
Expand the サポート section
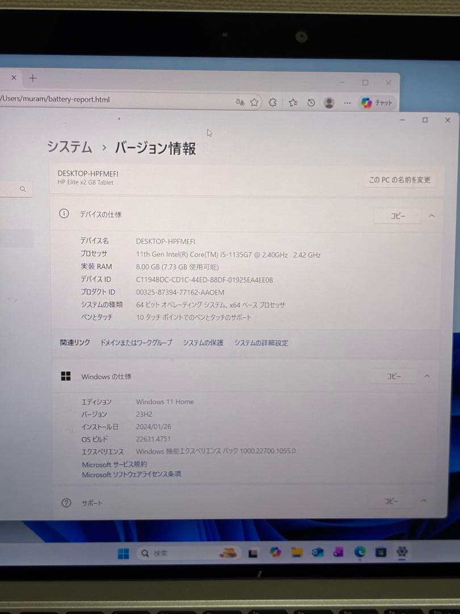(423, 501)
